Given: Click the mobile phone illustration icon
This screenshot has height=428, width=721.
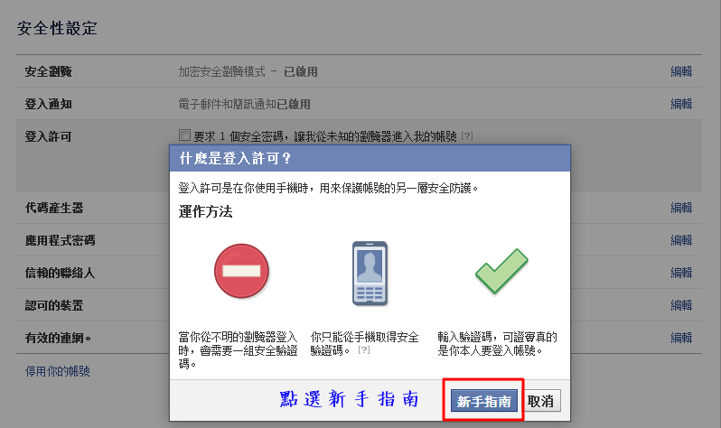Looking at the screenshot, I should point(370,274).
